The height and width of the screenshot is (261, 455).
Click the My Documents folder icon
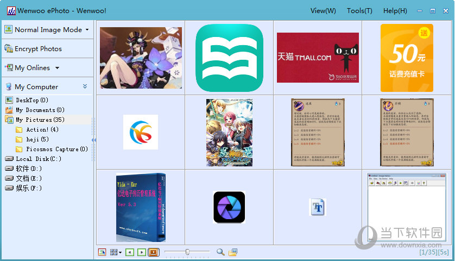click(x=9, y=110)
